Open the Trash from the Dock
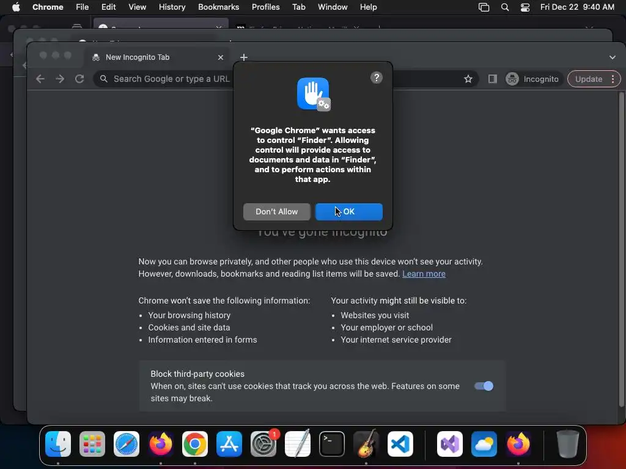The height and width of the screenshot is (469, 626). coord(567,443)
